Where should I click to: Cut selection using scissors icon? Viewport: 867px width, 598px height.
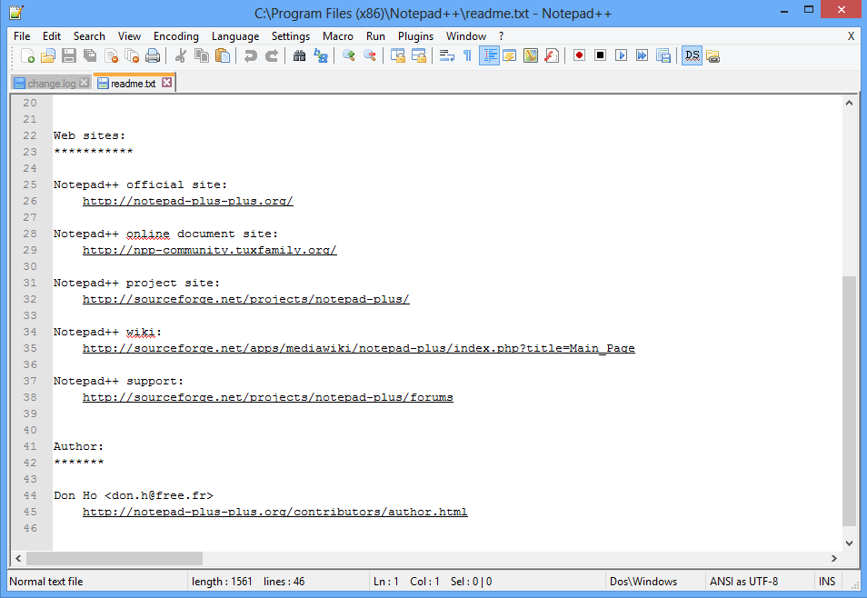tap(181, 55)
